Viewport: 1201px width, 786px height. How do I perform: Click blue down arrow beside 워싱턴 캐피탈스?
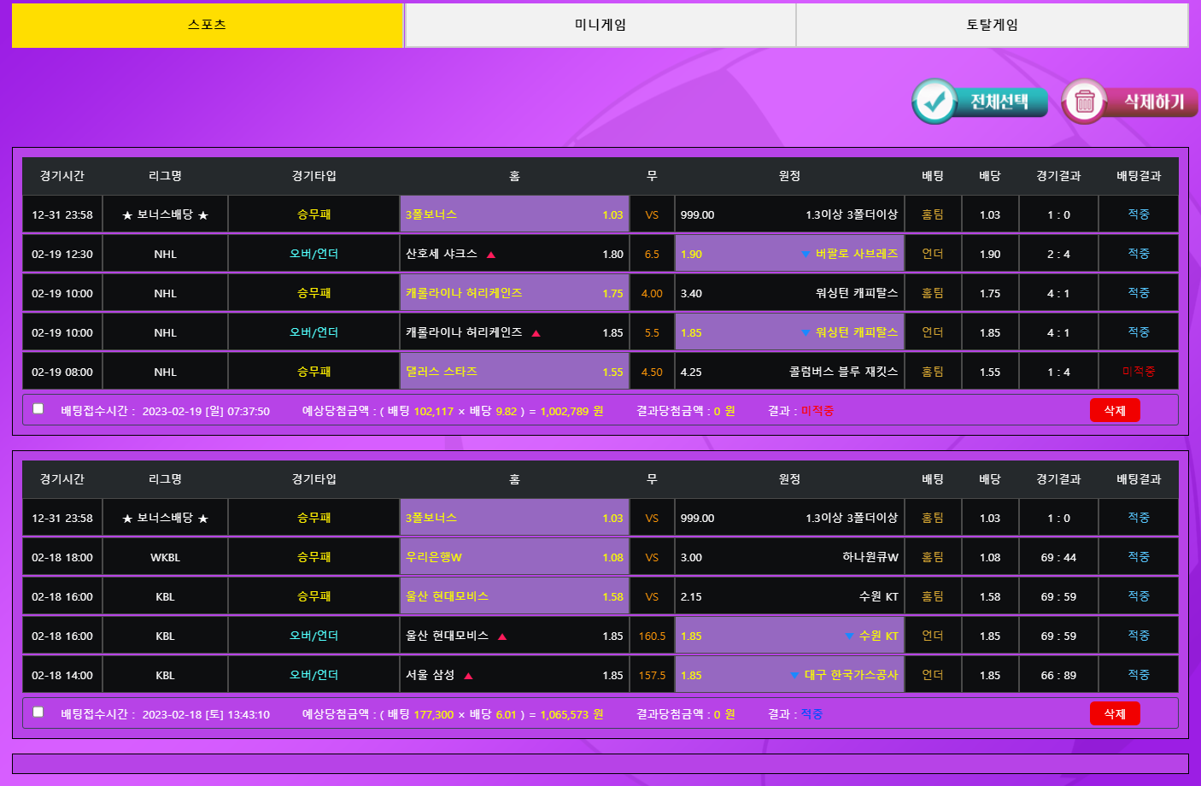tap(805, 333)
